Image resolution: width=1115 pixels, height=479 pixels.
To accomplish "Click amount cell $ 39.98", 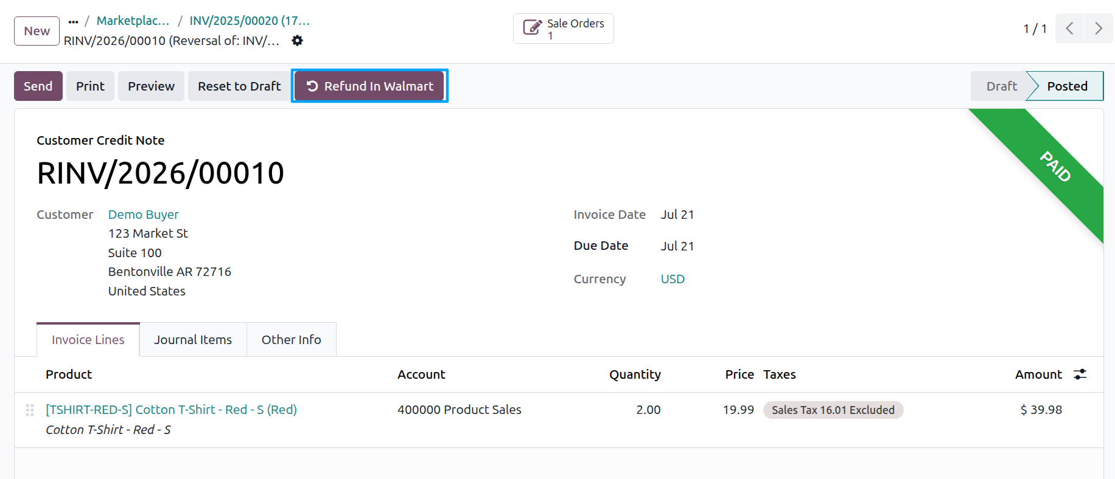I will 1041,410.
